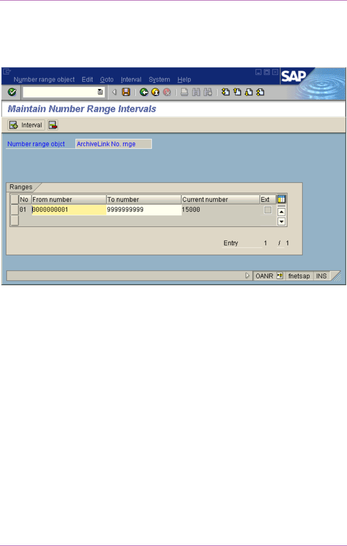
Task: Click the window system menu icon at the title bar's left
Action: click(x=7, y=72)
